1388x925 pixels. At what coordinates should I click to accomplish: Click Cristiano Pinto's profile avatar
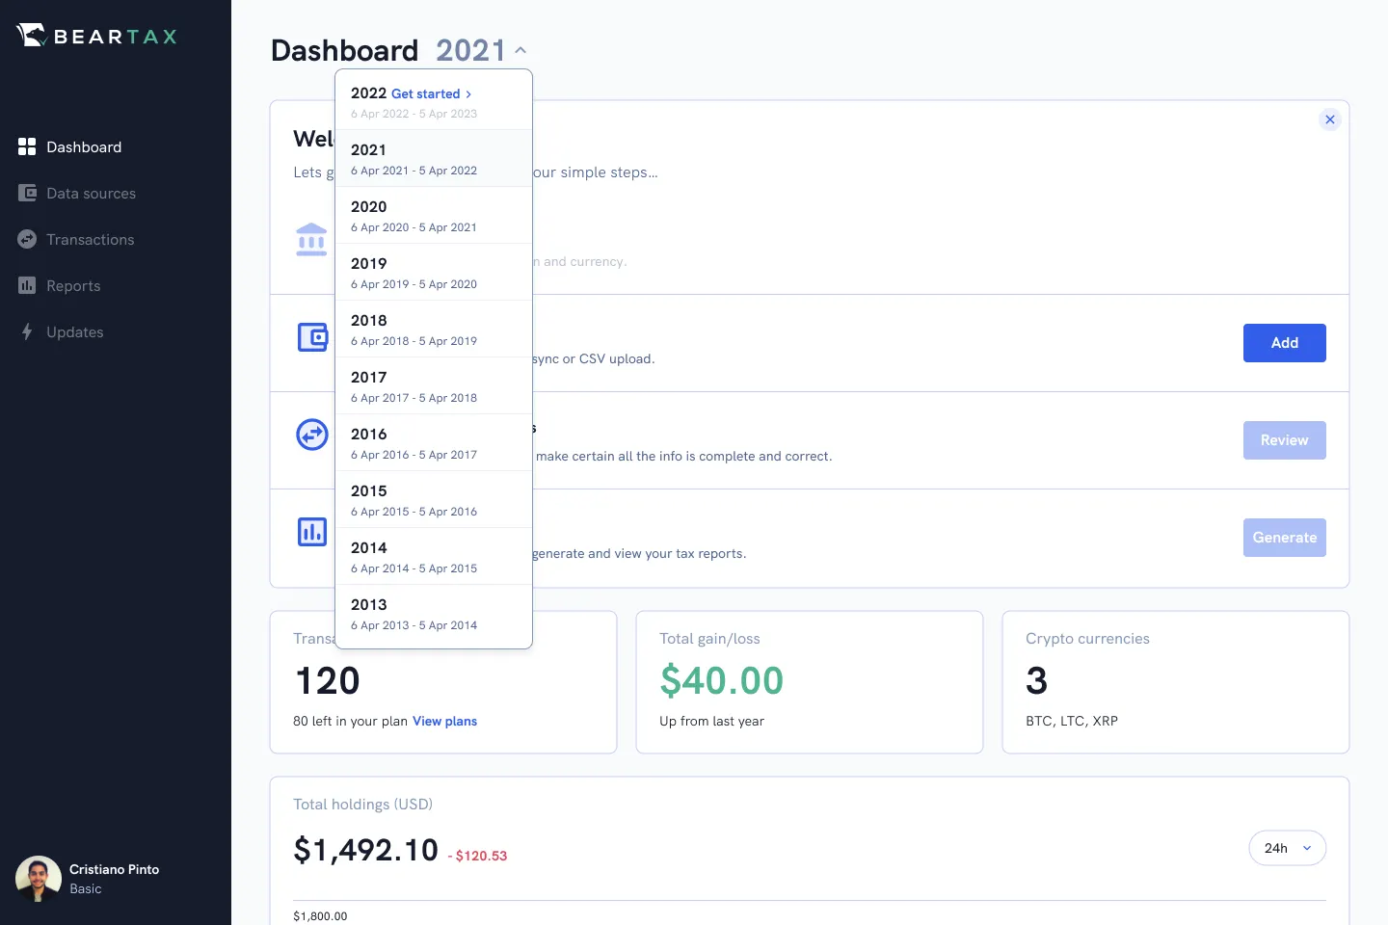click(37, 878)
